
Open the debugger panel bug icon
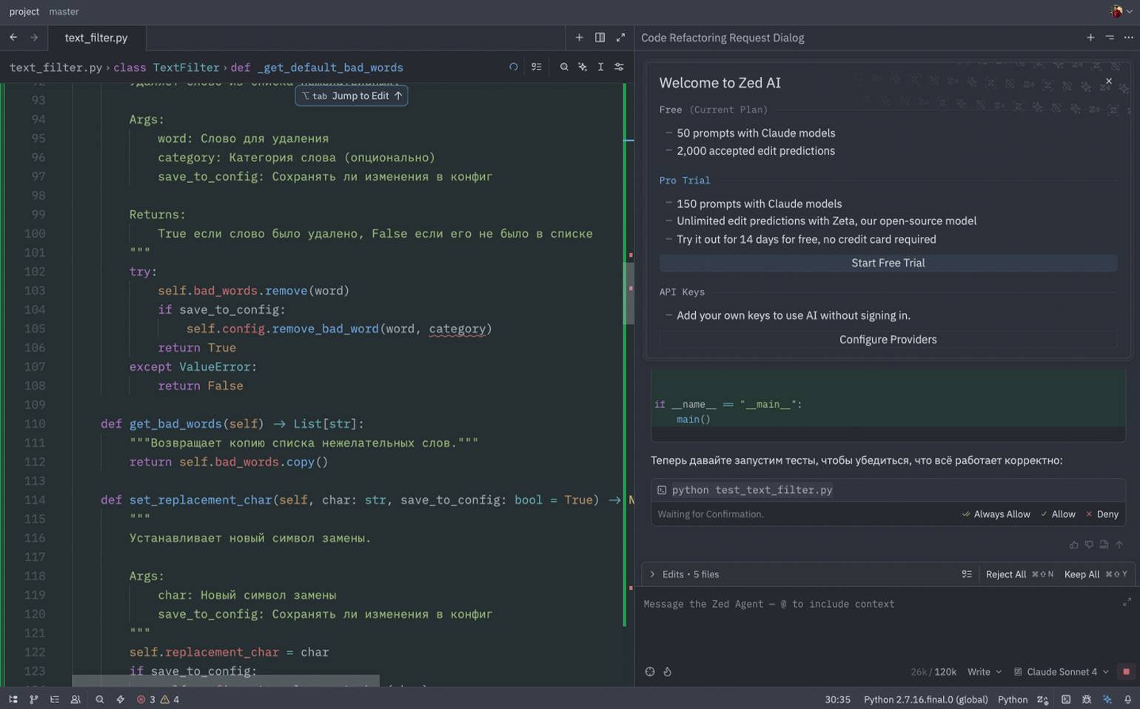(1087, 699)
